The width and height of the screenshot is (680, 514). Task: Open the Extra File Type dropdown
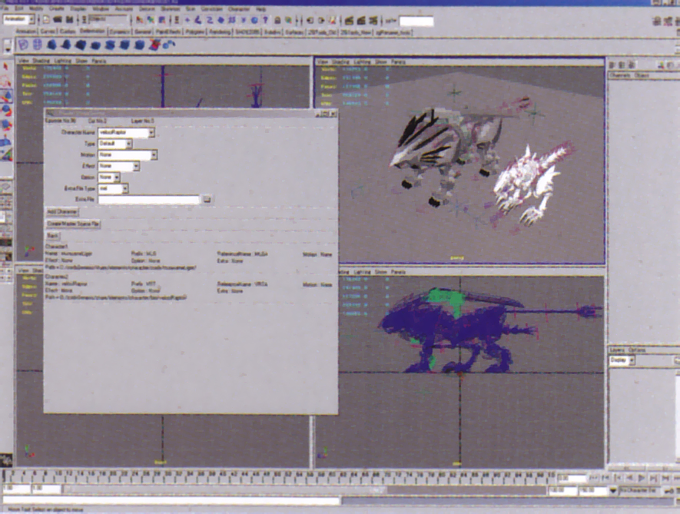[113, 189]
